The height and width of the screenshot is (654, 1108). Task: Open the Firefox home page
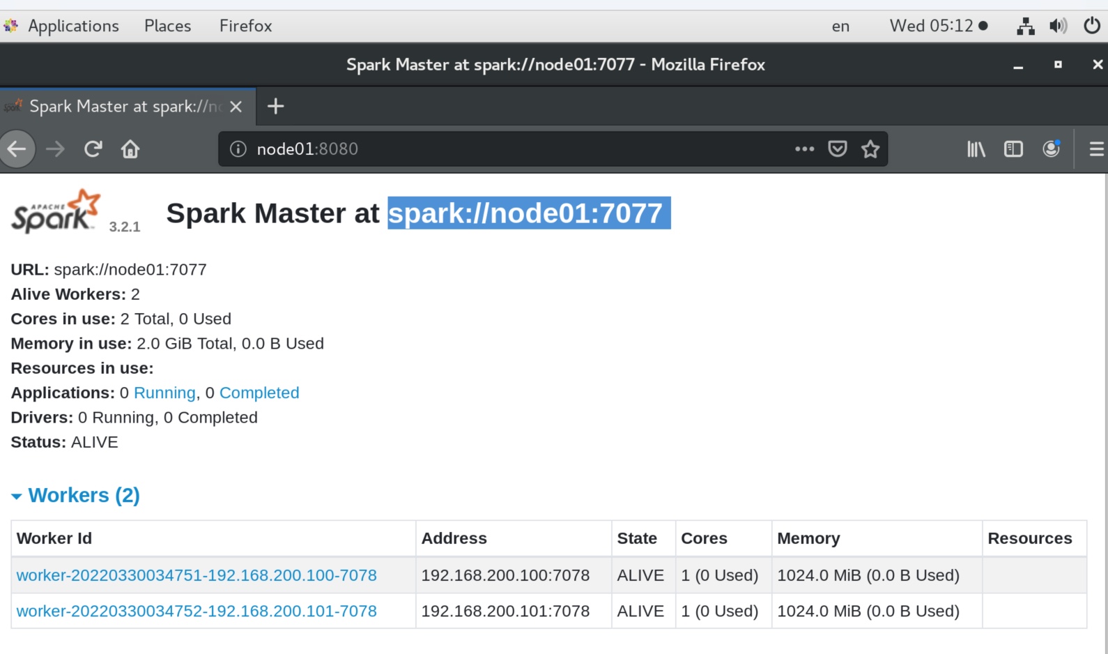pos(130,149)
